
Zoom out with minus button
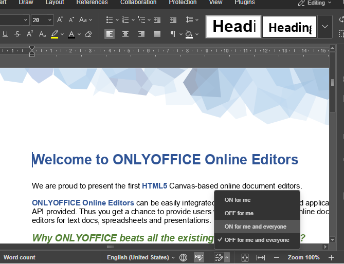277,257
